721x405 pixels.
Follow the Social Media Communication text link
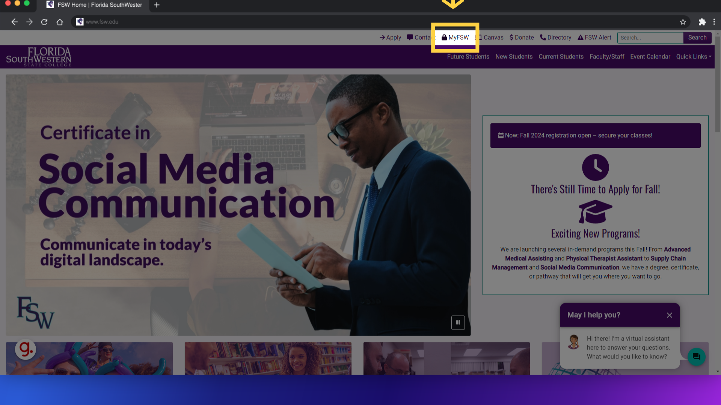click(579, 267)
